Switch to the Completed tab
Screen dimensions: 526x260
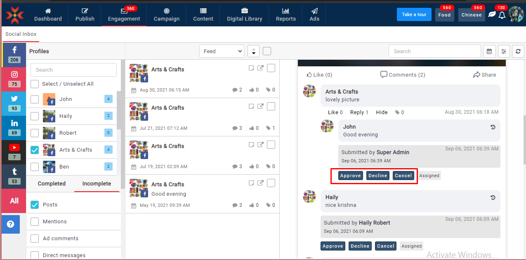52,184
